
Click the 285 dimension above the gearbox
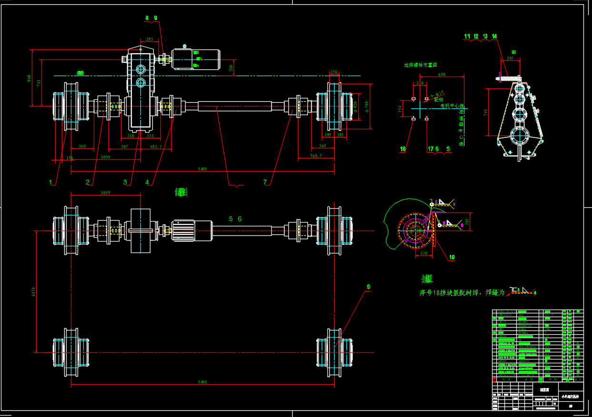click(150, 39)
